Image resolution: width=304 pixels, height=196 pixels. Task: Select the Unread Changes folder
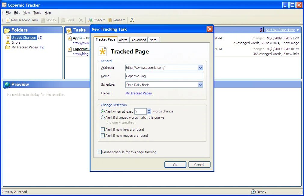(x=24, y=38)
